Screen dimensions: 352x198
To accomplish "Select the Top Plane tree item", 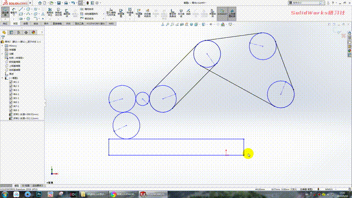I will 13,66.
